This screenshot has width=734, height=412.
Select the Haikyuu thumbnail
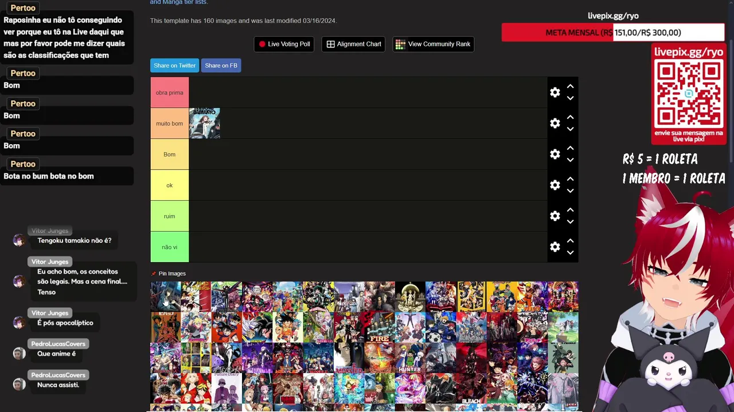coord(471,296)
